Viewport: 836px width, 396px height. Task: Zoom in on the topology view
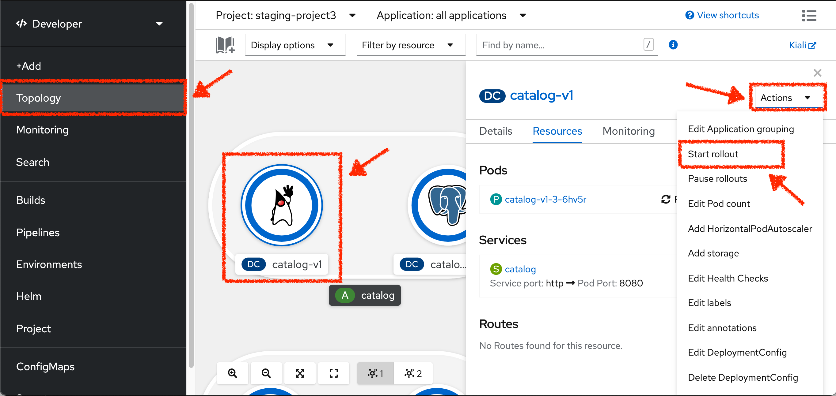coord(232,373)
